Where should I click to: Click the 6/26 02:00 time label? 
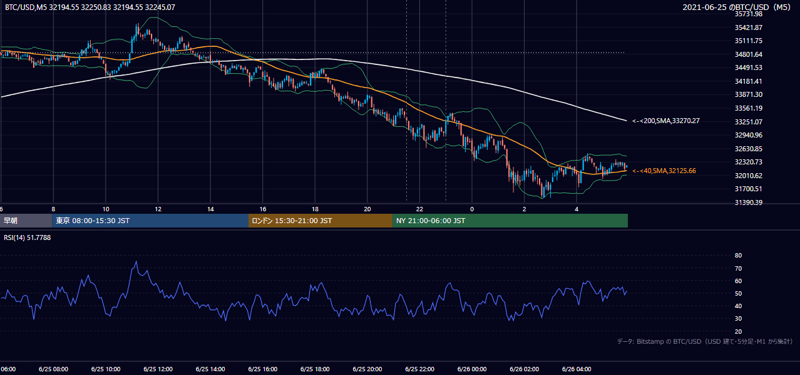(x=524, y=369)
